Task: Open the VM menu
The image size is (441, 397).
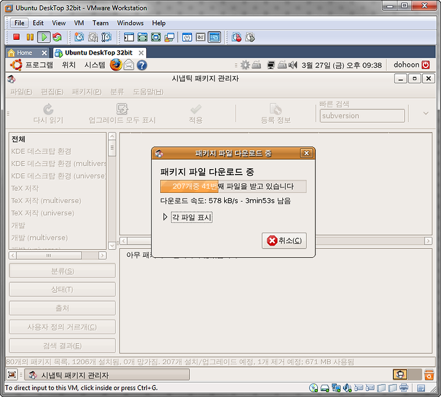Action: coord(79,23)
